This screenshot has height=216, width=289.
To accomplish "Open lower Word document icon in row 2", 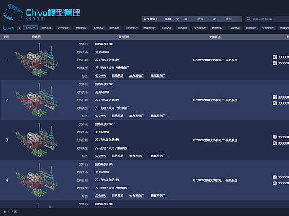I will tap(275, 103).
